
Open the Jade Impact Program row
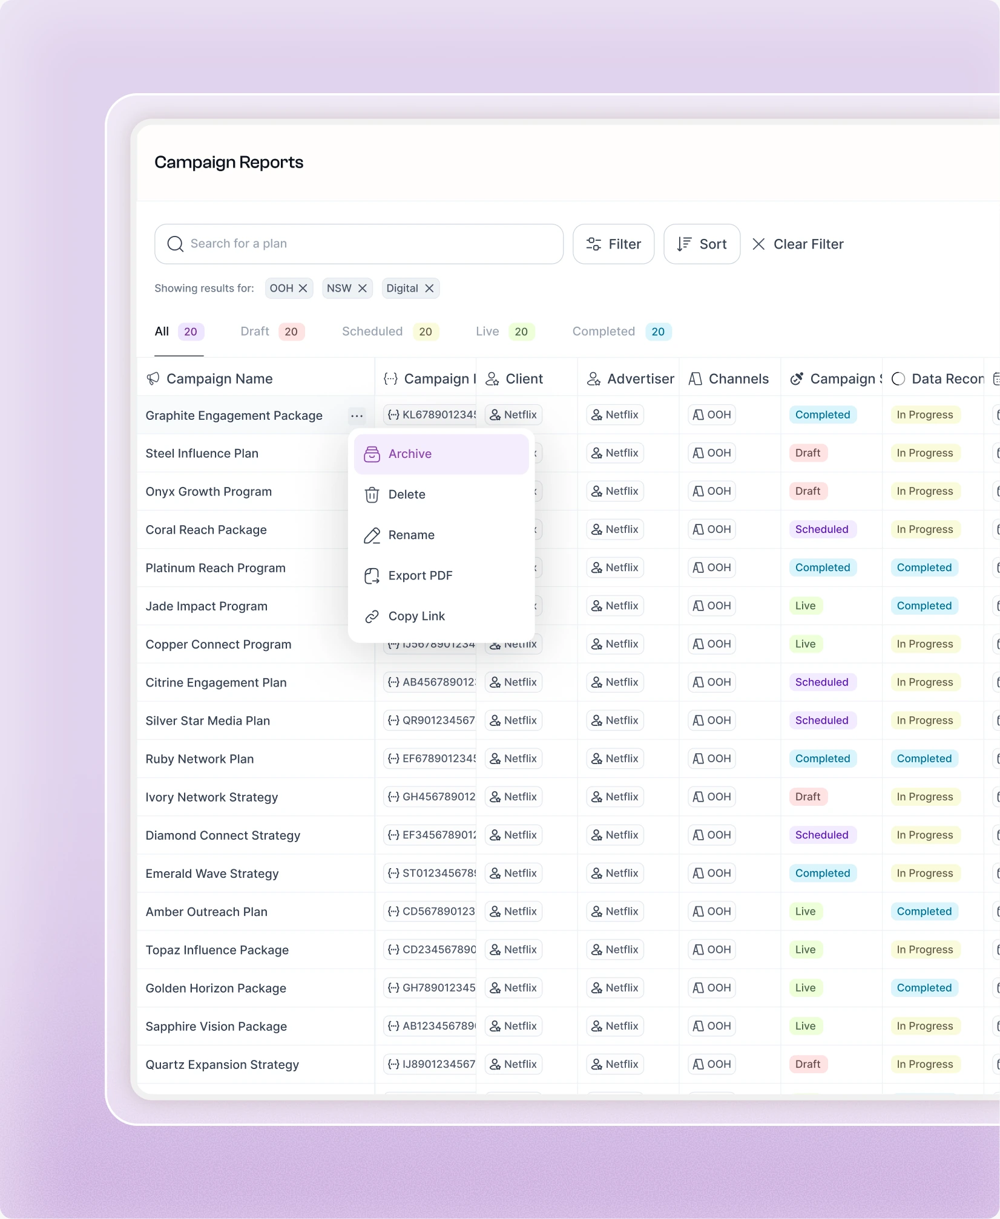pos(206,606)
